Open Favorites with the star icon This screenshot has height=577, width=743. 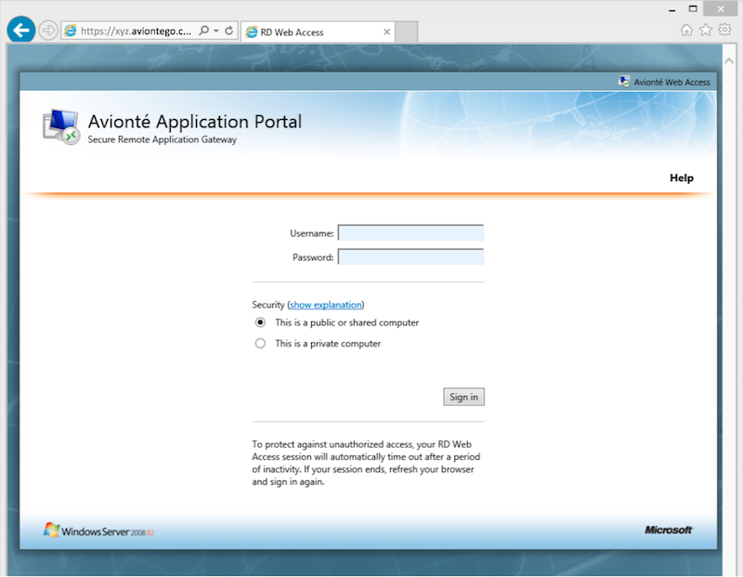point(706,31)
